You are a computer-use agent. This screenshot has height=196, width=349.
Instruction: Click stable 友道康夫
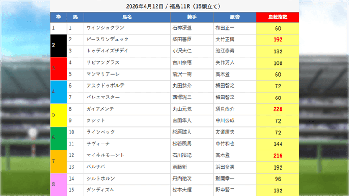tap(225, 132)
